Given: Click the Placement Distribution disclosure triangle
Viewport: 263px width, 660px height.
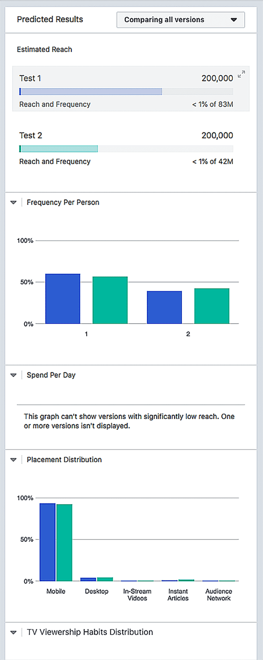Looking at the screenshot, I should (13, 460).
